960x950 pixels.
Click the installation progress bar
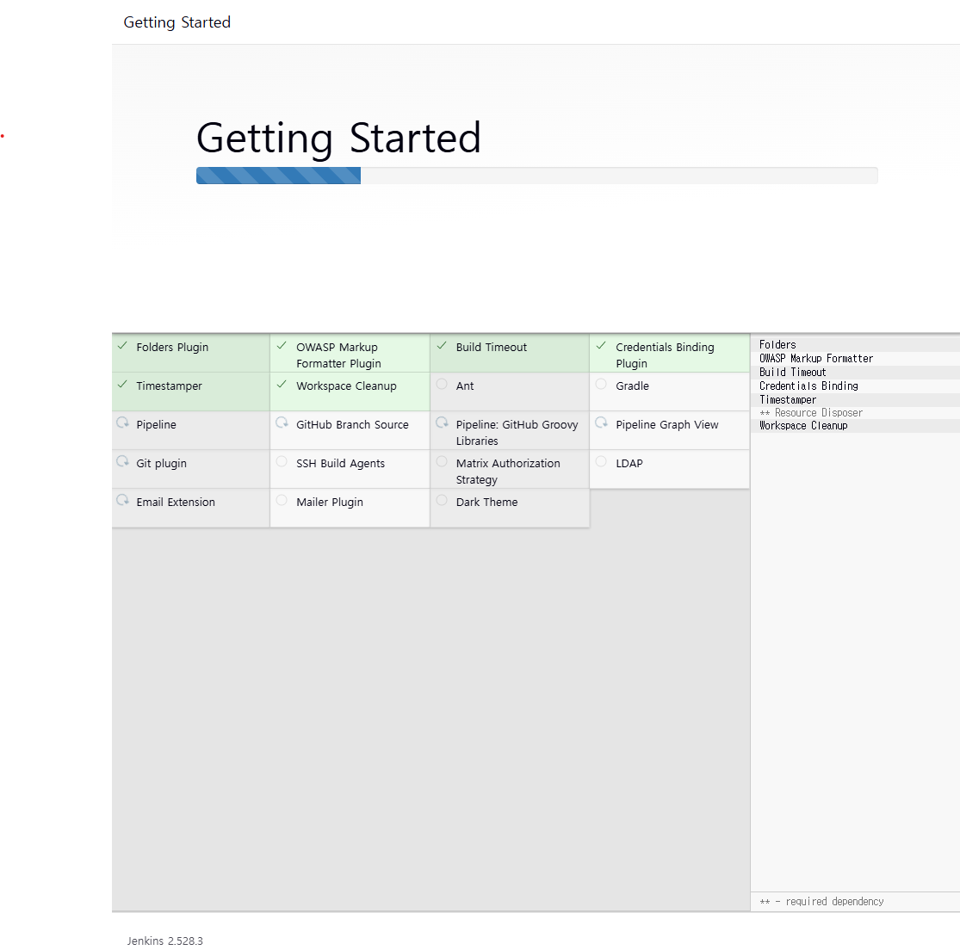[537, 176]
